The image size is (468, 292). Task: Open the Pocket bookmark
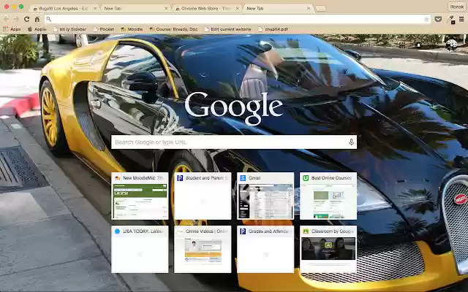pyautogui.click(x=104, y=29)
